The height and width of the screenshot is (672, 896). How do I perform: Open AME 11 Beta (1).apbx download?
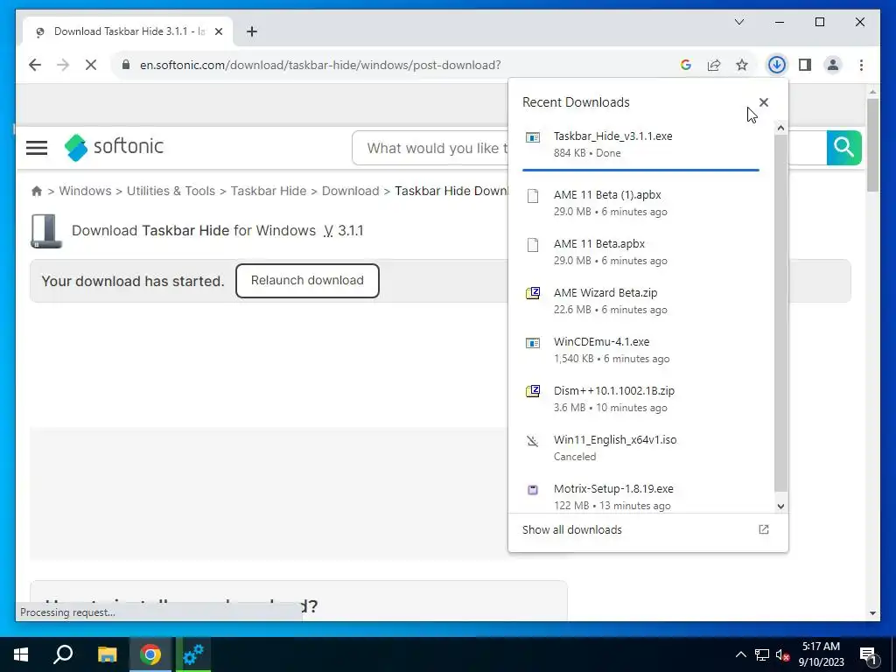[640, 203]
